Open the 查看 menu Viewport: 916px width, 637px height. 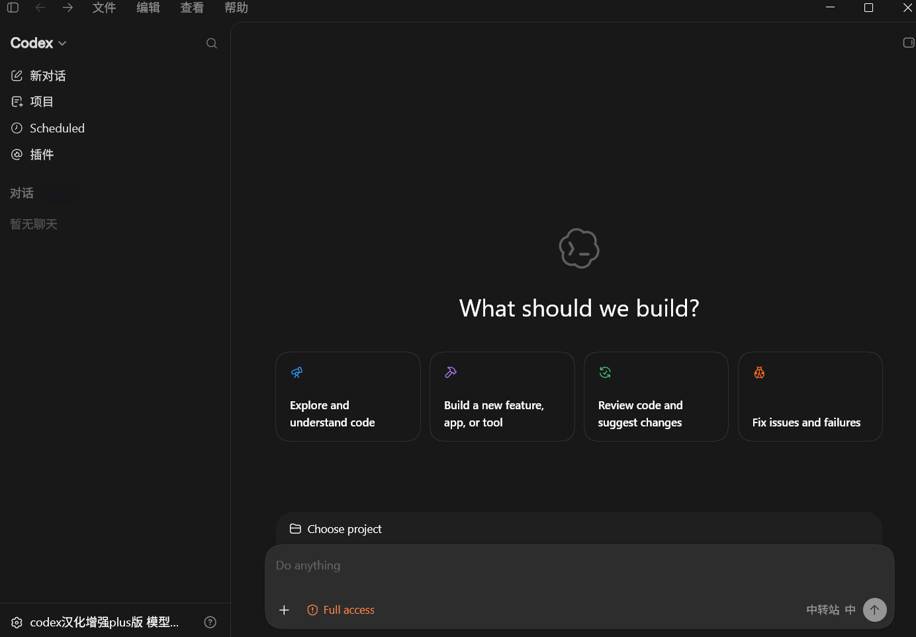(192, 8)
